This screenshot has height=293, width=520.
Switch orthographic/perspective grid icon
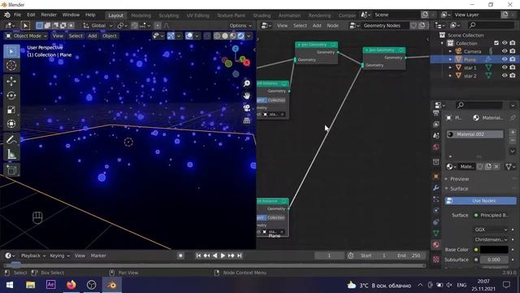(x=247, y=120)
